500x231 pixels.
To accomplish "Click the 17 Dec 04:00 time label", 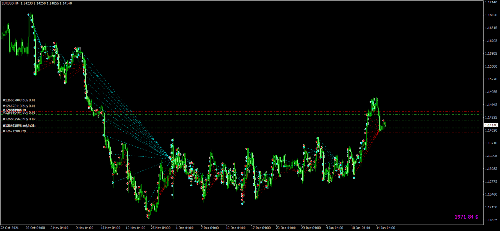I will (x=261, y=228).
